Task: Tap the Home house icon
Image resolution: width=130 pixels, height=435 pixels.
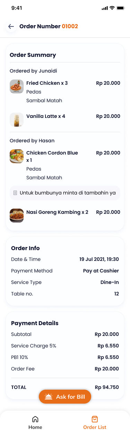Action: (35, 419)
